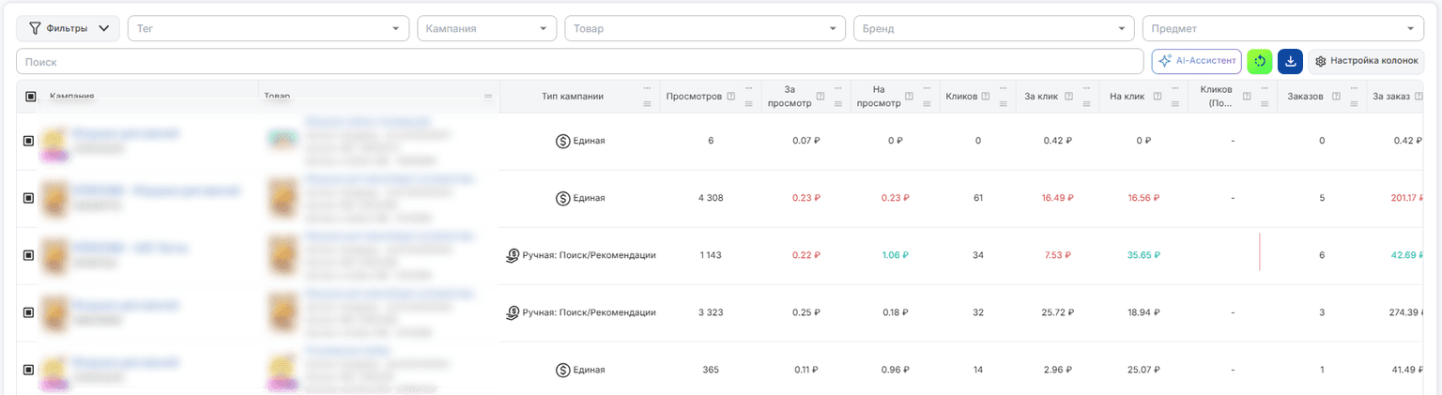
Task: Sort by the Просмотров column header
Action: click(x=694, y=97)
